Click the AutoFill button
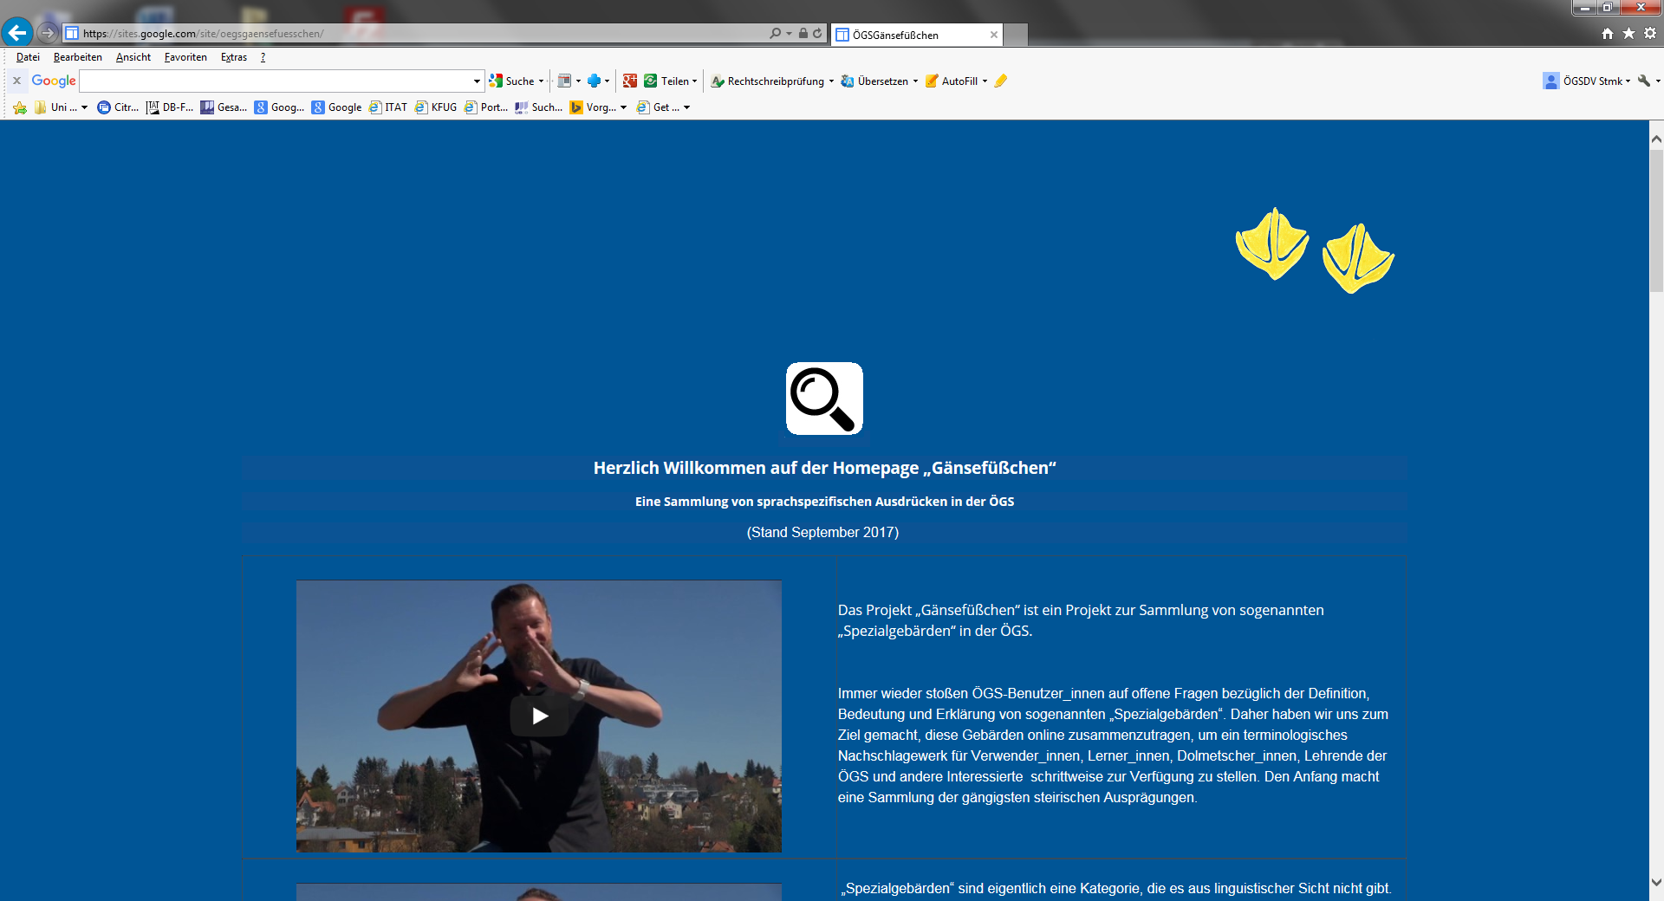The image size is (1664, 901). point(952,81)
